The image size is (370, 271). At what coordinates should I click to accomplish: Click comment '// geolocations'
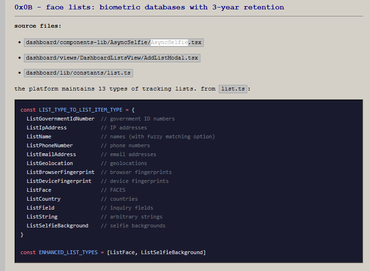click(x=124, y=163)
